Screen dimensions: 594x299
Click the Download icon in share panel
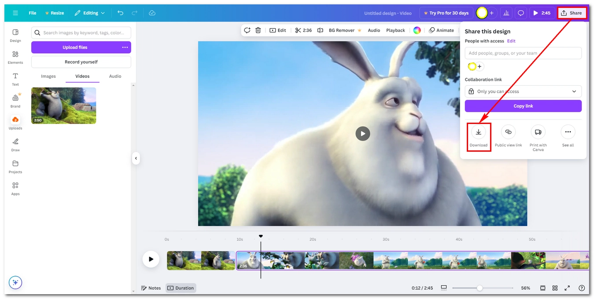click(478, 132)
